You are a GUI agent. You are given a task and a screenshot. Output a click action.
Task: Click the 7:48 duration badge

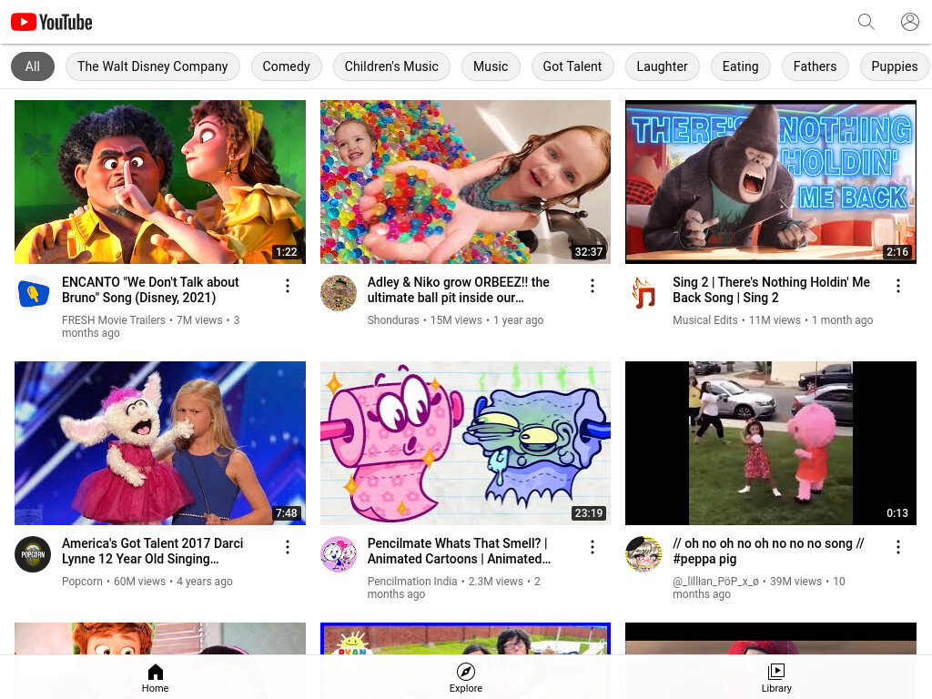point(287,513)
